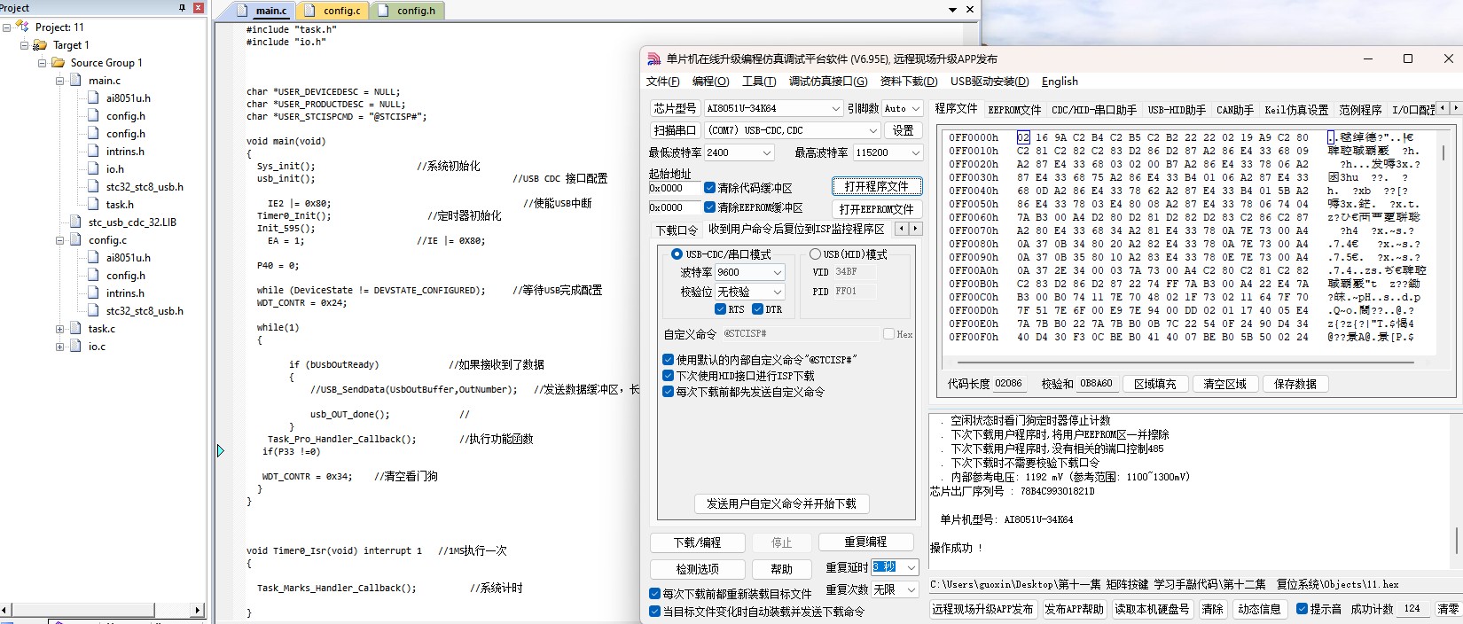Close the Project panel with its red X
Screen dimensions: 1463x624
tap(199, 7)
